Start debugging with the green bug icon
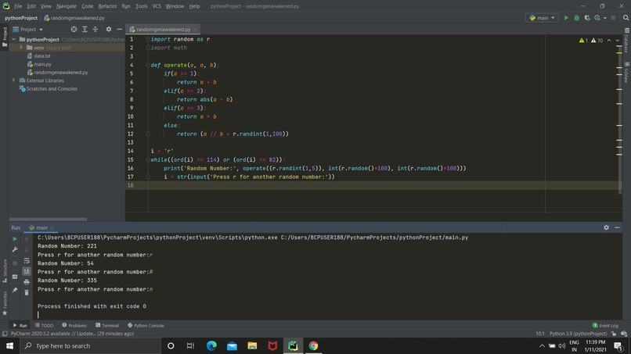The height and width of the screenshot is (354, 631). (x=577, y=18)
